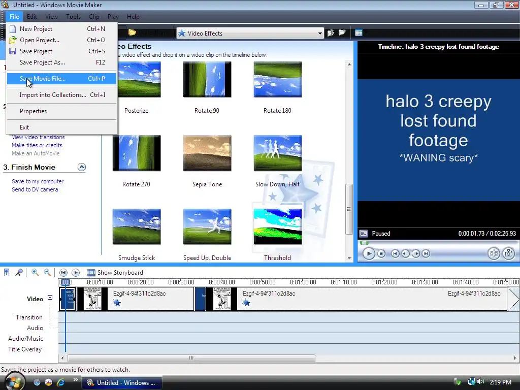
Task: Zoom out the timeline with magnifier minus
Action: (47, 273)
